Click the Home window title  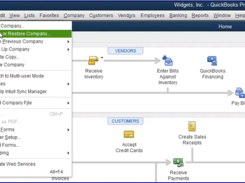click(225, 26)
